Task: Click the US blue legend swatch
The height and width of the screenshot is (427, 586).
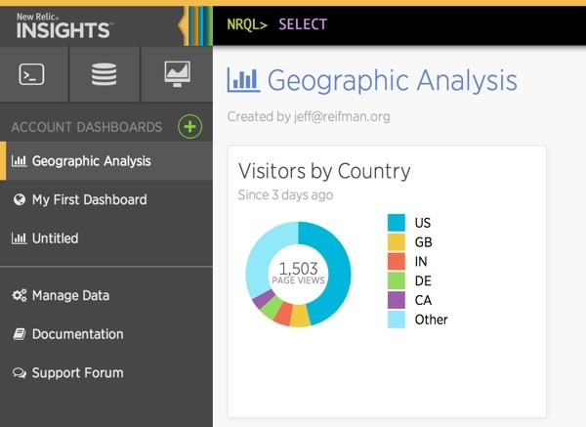Action: pos(397,223)
